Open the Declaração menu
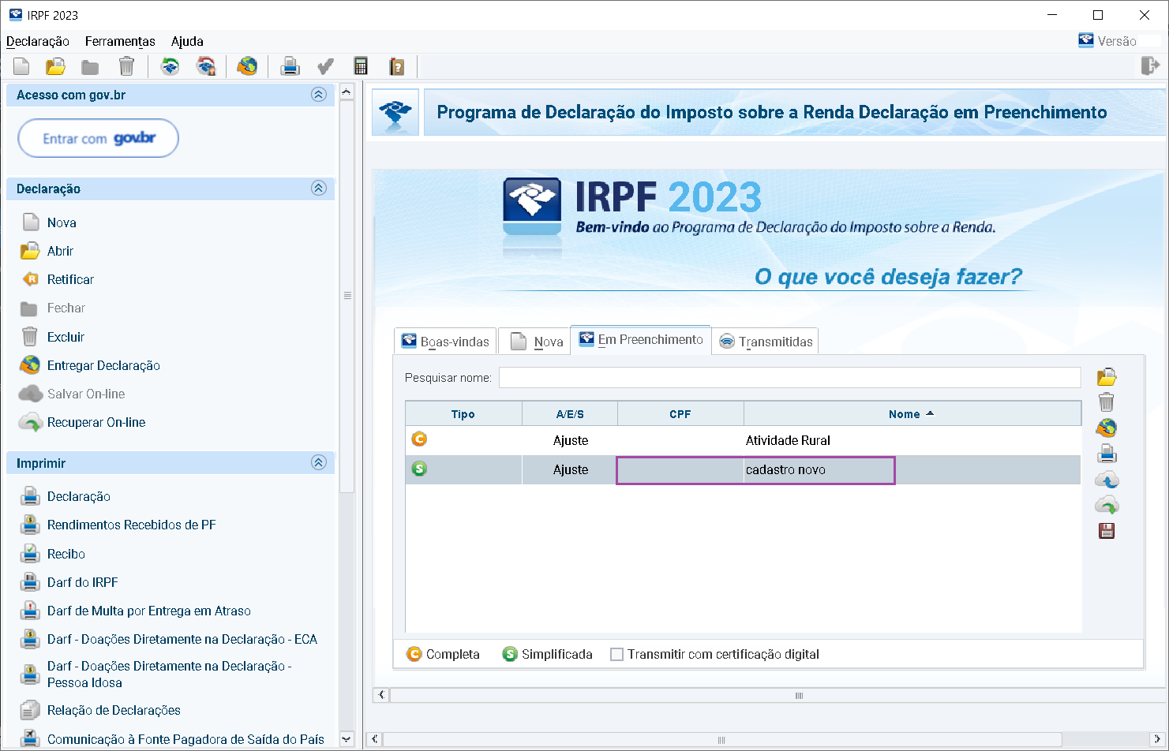The image size is (1169, 751). pyautogui.click(x=38, y=41)
